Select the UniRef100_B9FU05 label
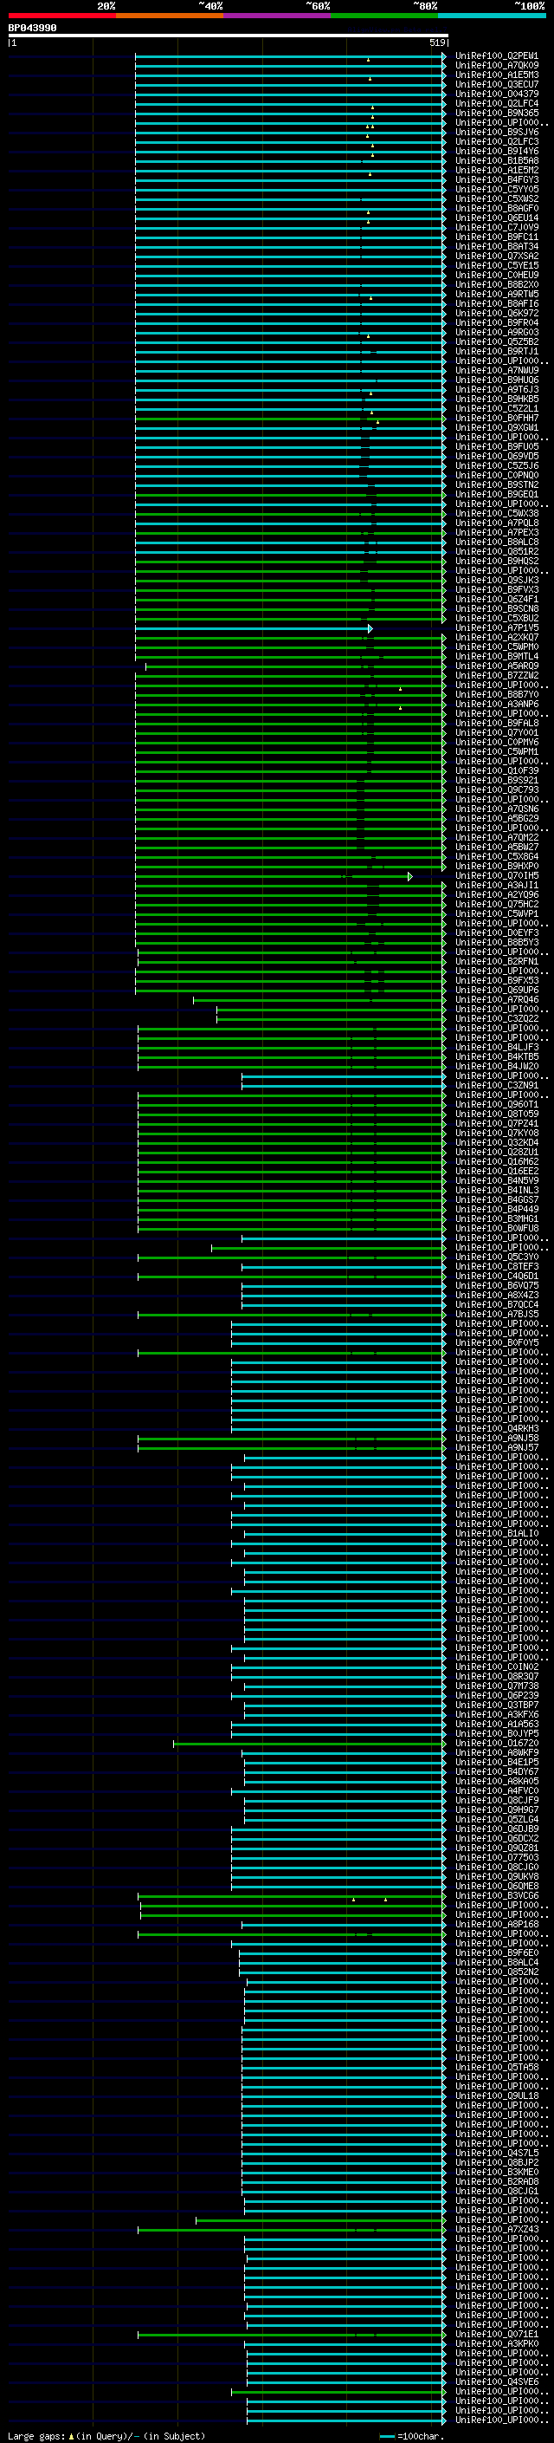Viewport: 554px width, 2443px height. (x=497, y=446)
